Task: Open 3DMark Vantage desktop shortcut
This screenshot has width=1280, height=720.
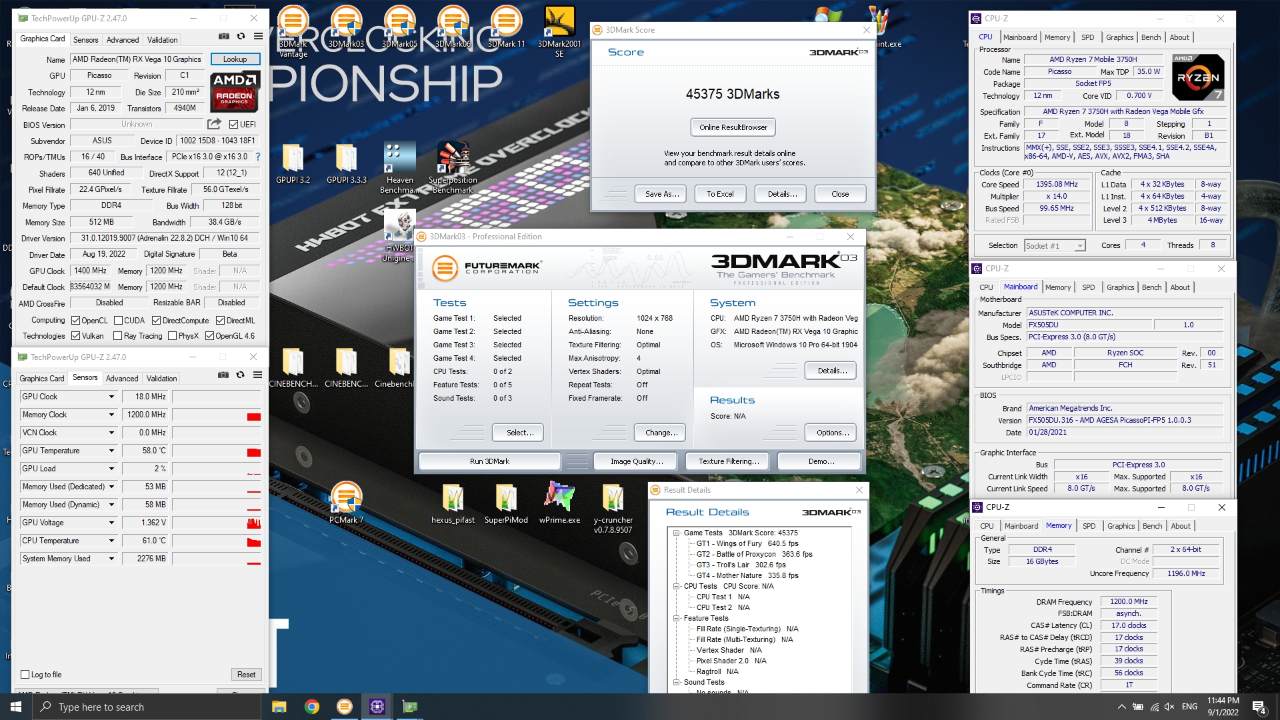Action: (293, 30)
